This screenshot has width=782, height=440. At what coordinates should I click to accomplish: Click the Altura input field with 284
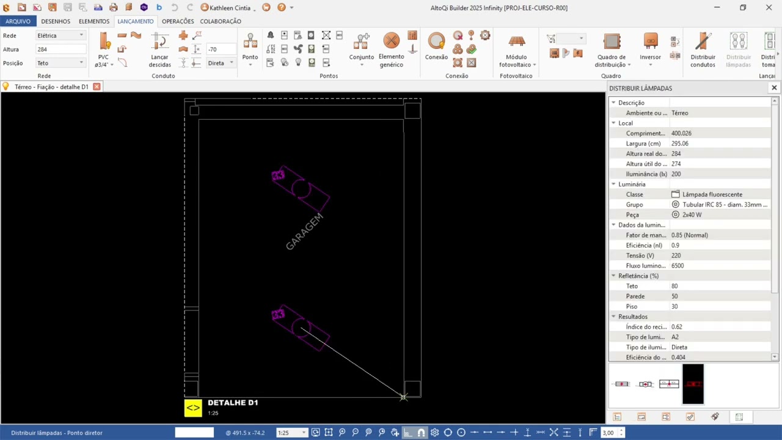coord(60,50)
